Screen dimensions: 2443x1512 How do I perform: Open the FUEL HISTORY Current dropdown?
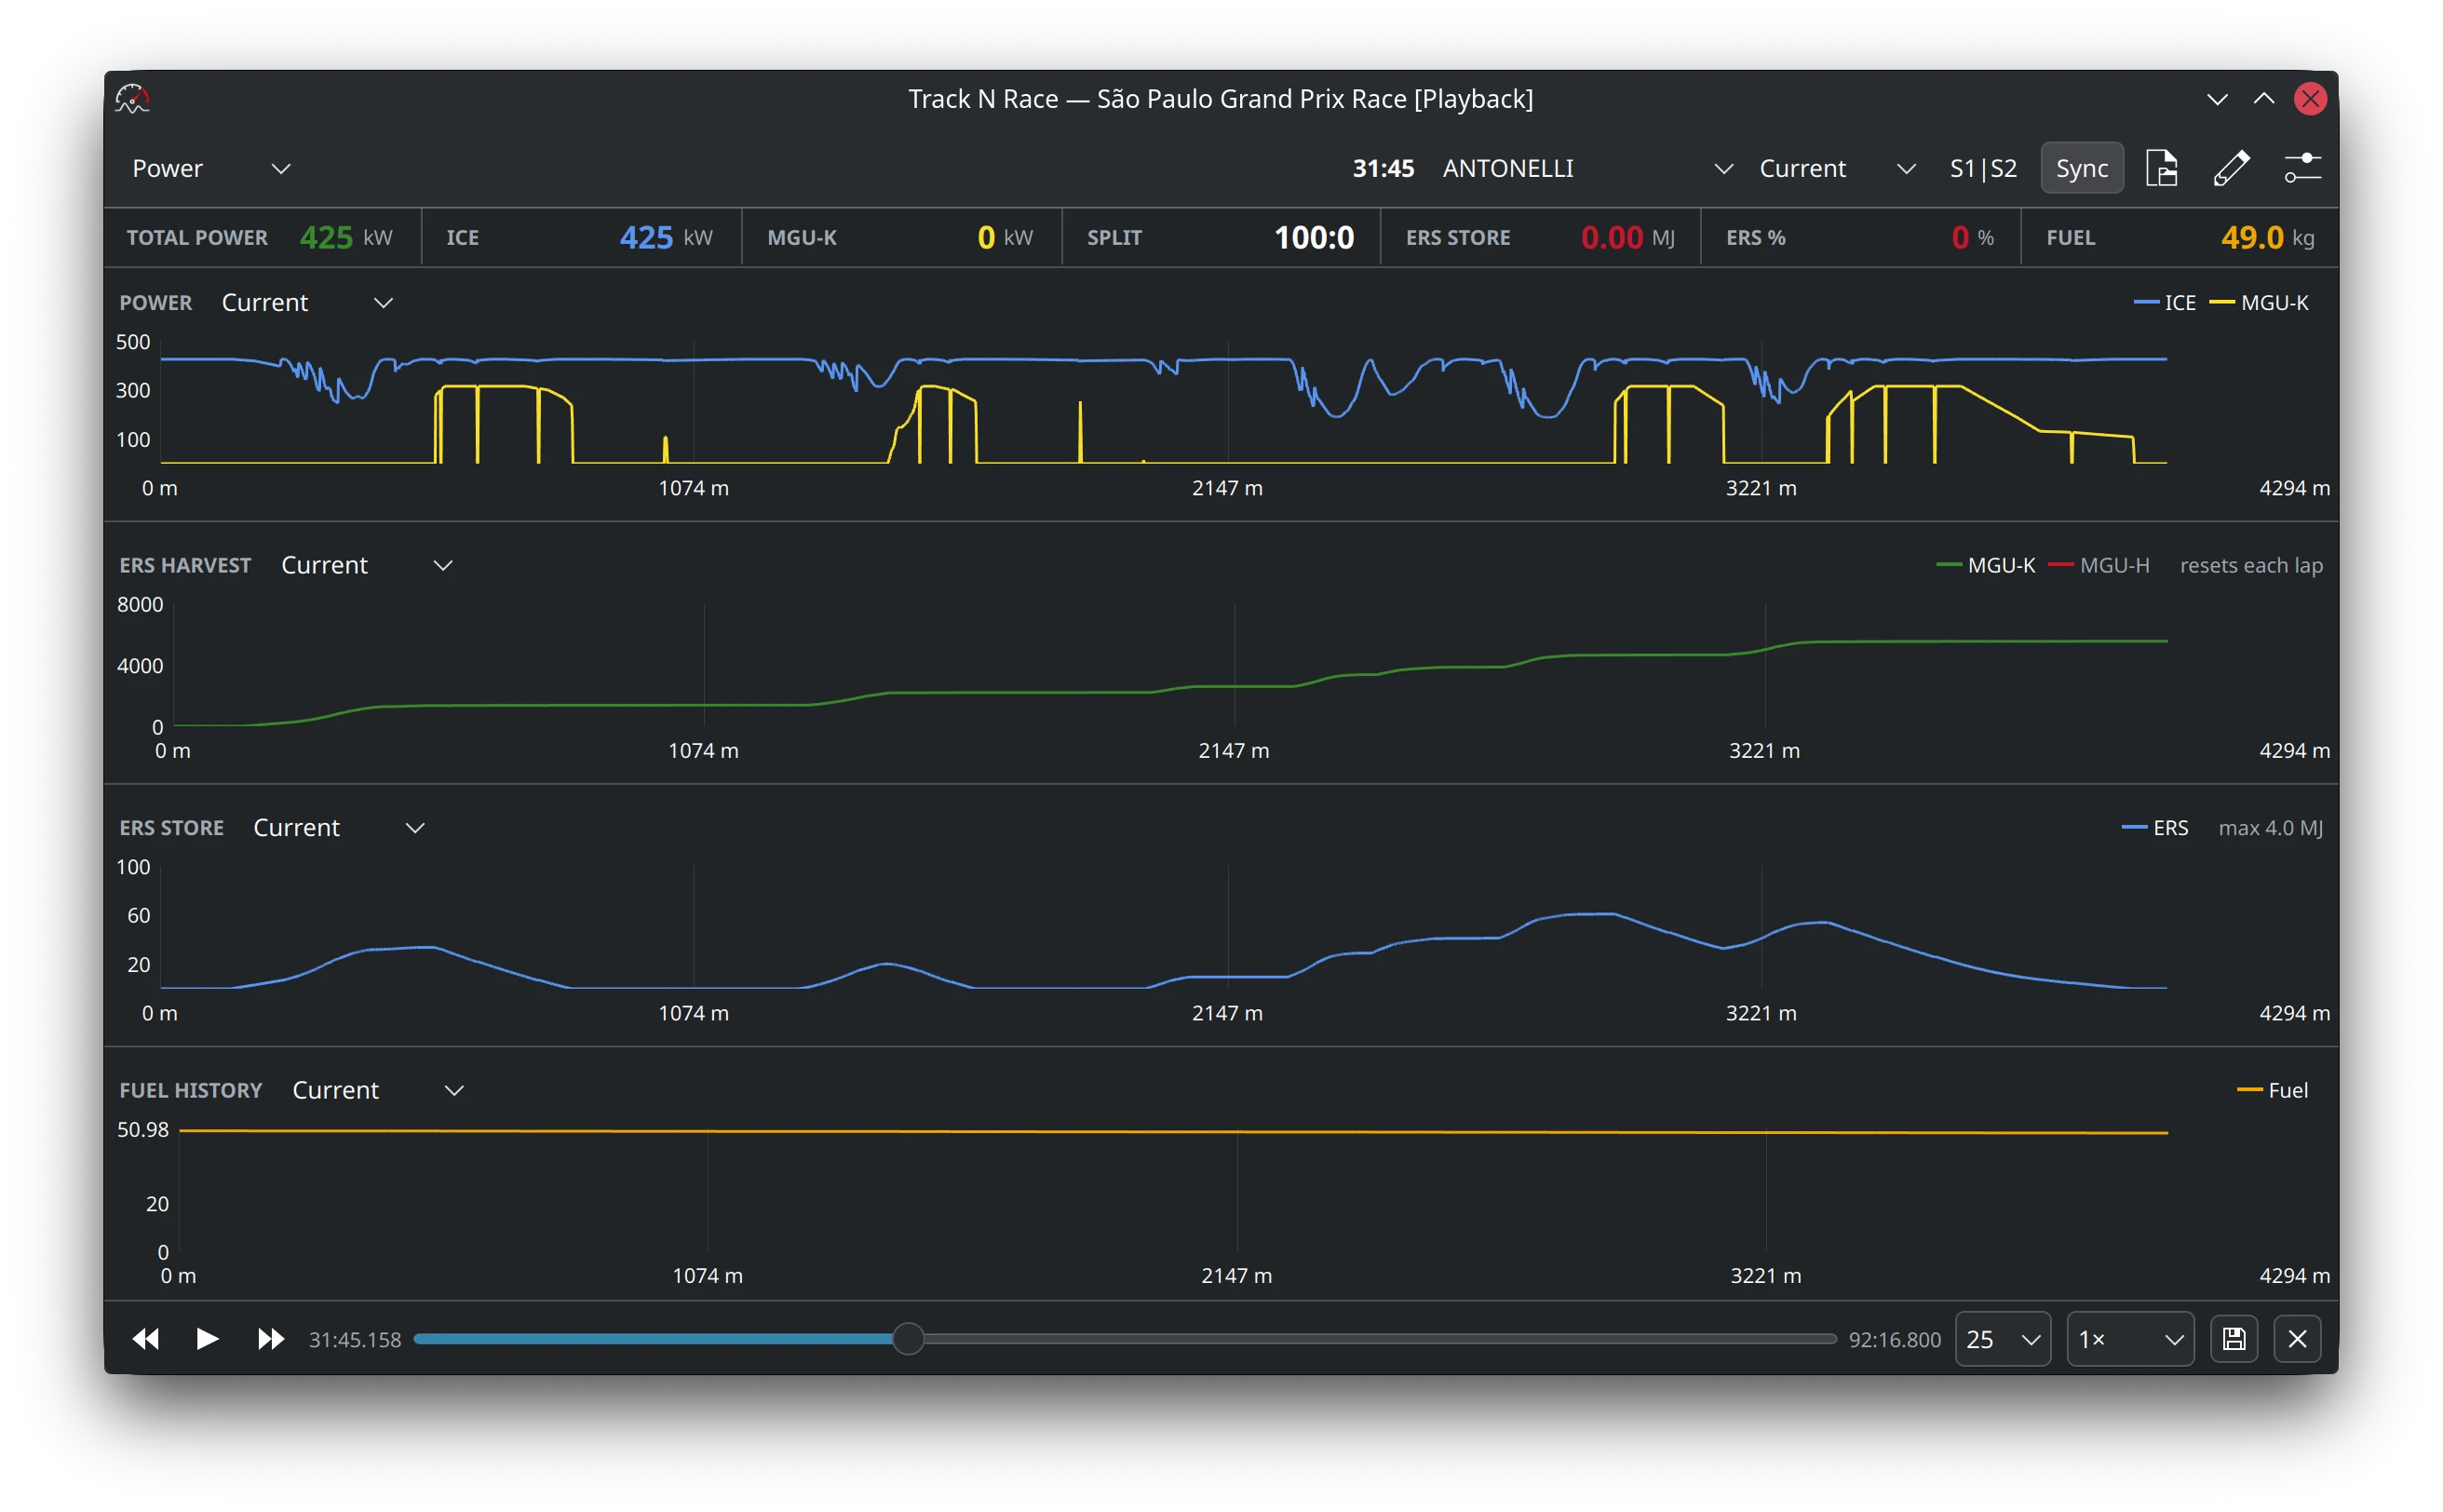(378, 1090)
